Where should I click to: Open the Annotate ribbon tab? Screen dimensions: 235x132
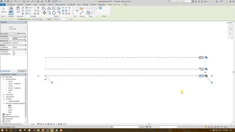43,5
